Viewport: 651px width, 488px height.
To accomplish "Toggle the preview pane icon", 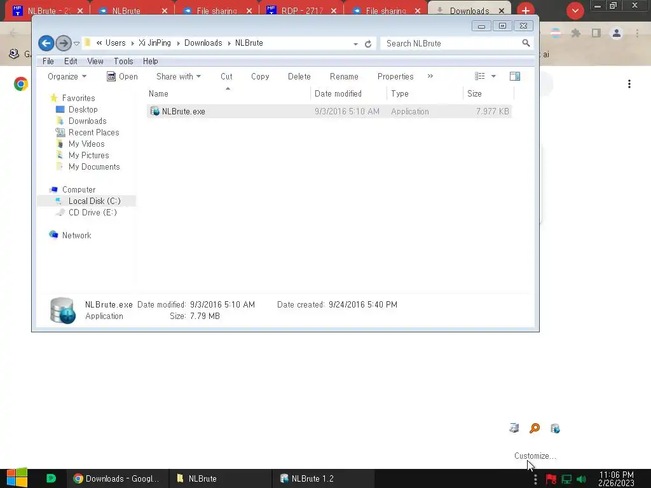I will (x=515, y=76).
